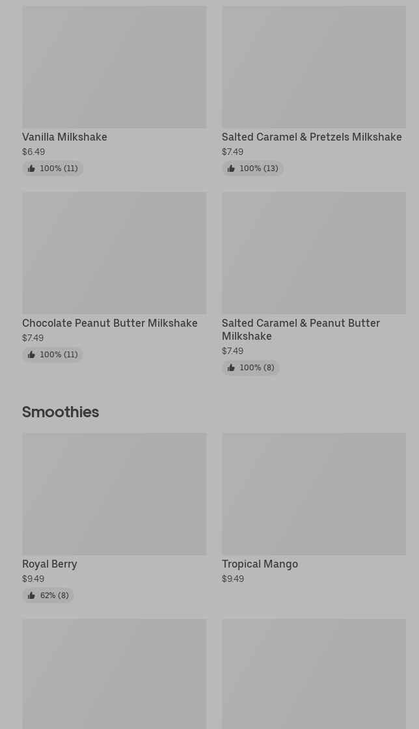The image size is (419, 729).
Task: Click the Vanilla Milkshake title
Action: tap(64, 137)
